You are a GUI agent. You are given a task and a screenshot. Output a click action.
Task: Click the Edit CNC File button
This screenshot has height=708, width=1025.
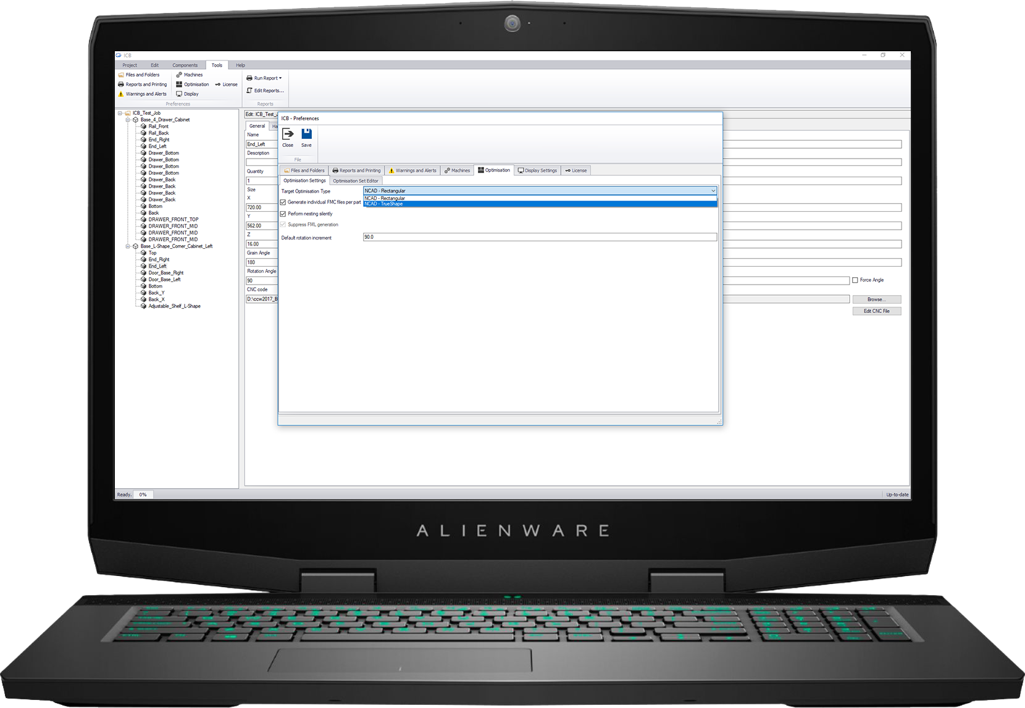876,311
